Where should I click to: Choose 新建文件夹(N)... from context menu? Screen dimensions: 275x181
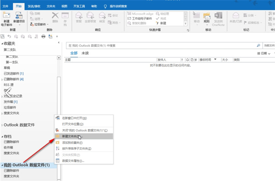tap(84, 136)
